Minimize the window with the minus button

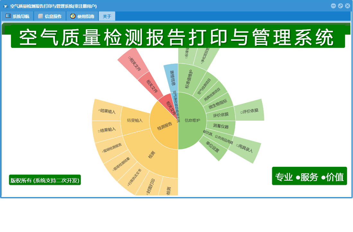(x=333, y=6)
